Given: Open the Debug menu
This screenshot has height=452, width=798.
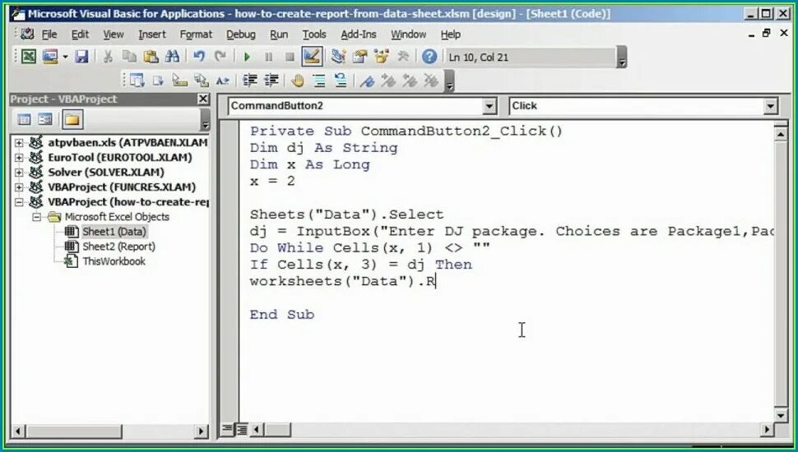Looking at the screenshot, I should click(x=241, y=34).
